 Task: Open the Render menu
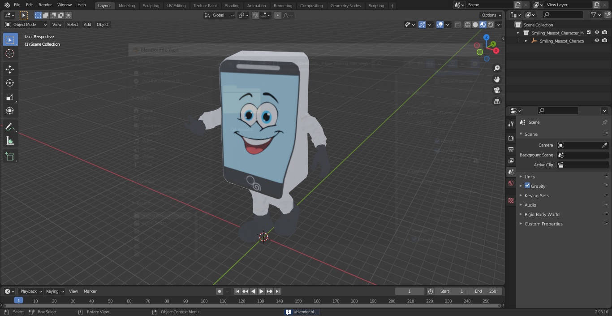coord(45,5)
